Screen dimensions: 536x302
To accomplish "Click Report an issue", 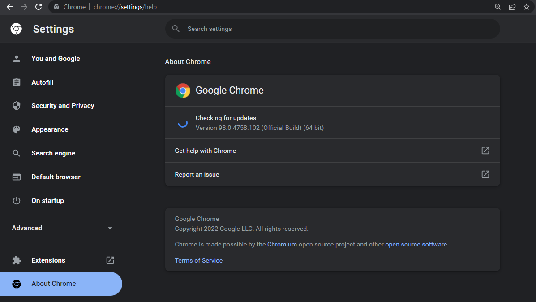I will click(x=332, y=174).
